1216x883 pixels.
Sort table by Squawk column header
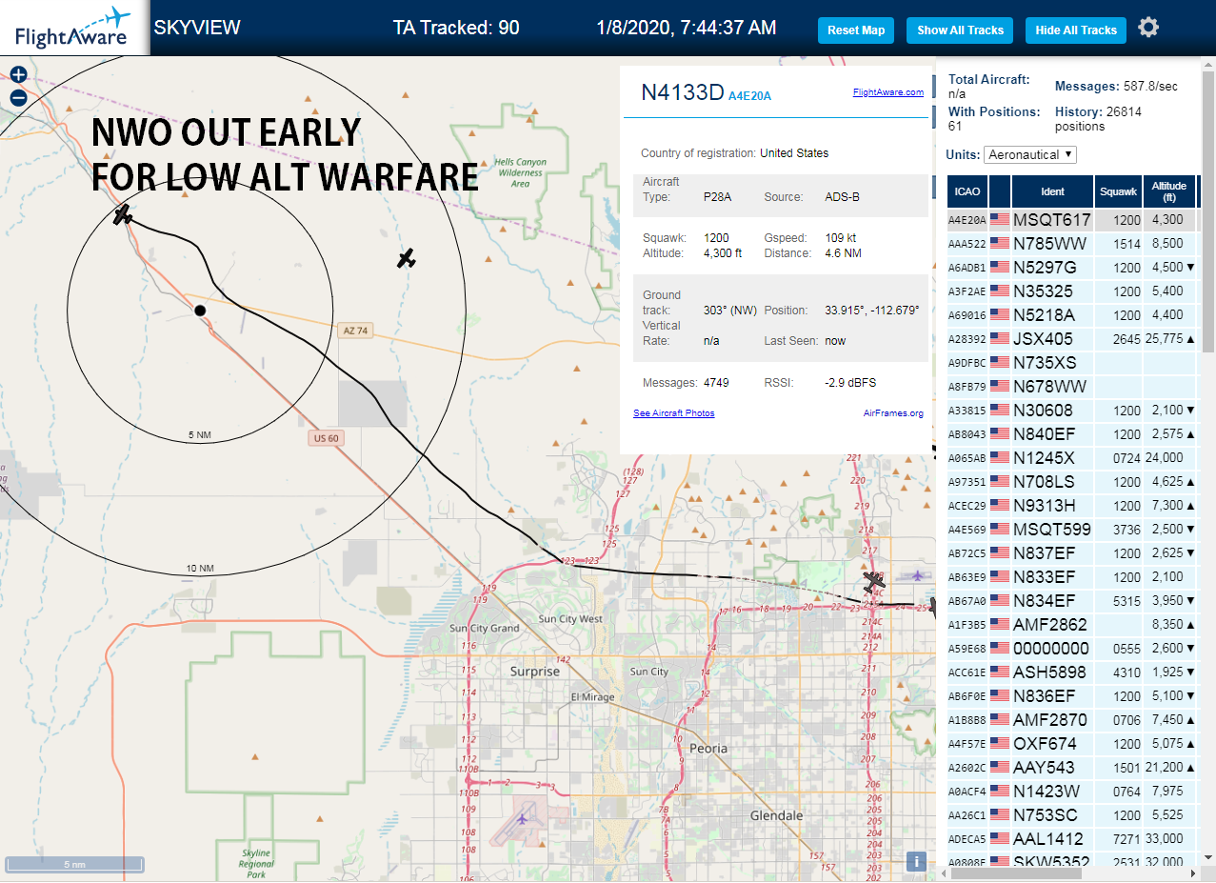(1118, 191)
